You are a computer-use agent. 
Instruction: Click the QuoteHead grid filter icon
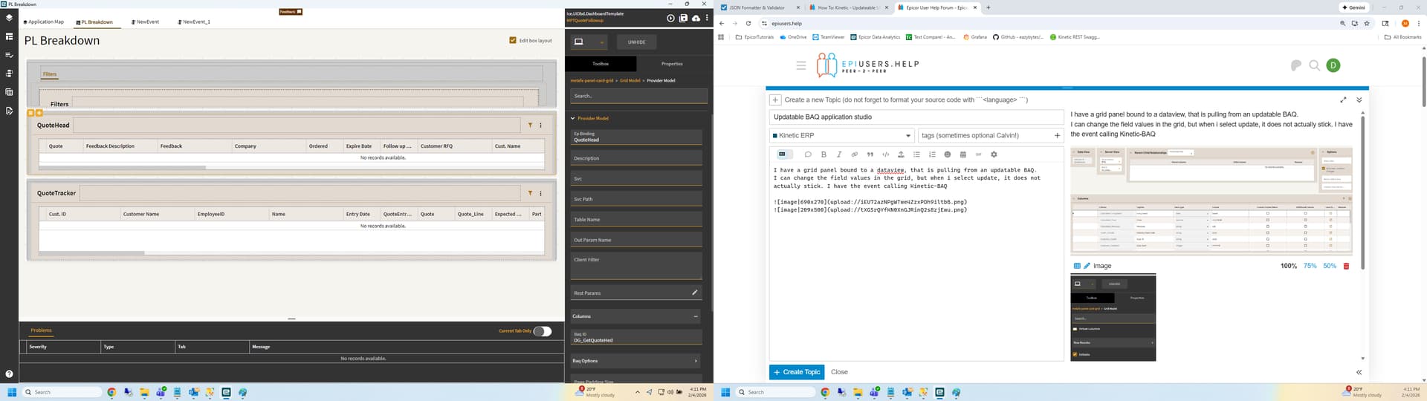530,125
